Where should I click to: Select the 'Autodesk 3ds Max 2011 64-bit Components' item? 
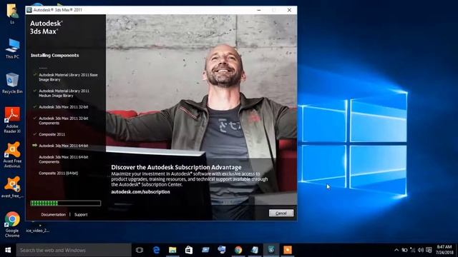click(64, 159)
